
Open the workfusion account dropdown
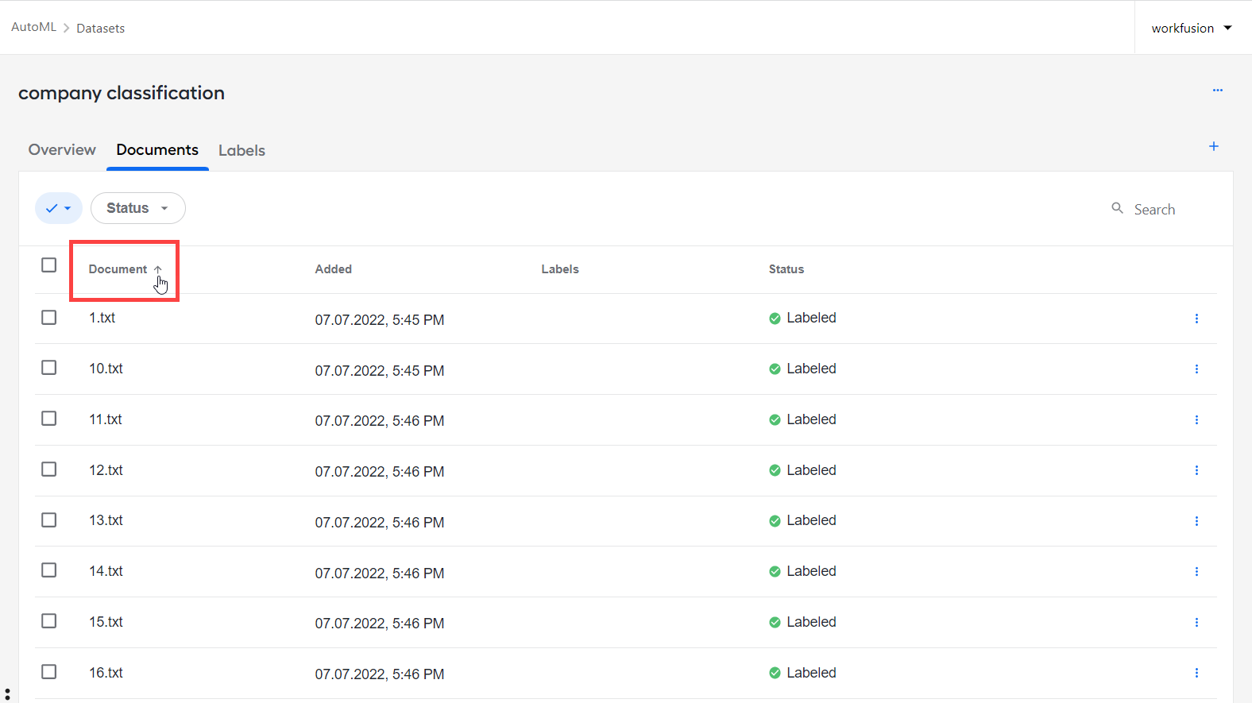pos(1192,28)
